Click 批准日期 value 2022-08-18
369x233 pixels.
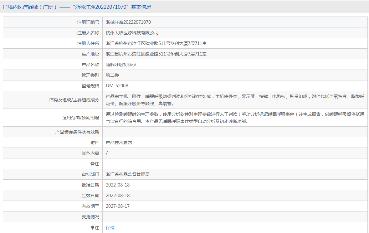(x=118, y=185)
